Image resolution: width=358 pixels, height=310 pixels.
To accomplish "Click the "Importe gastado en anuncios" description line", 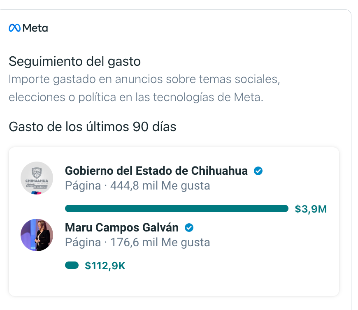I will (x=144, y=79).
